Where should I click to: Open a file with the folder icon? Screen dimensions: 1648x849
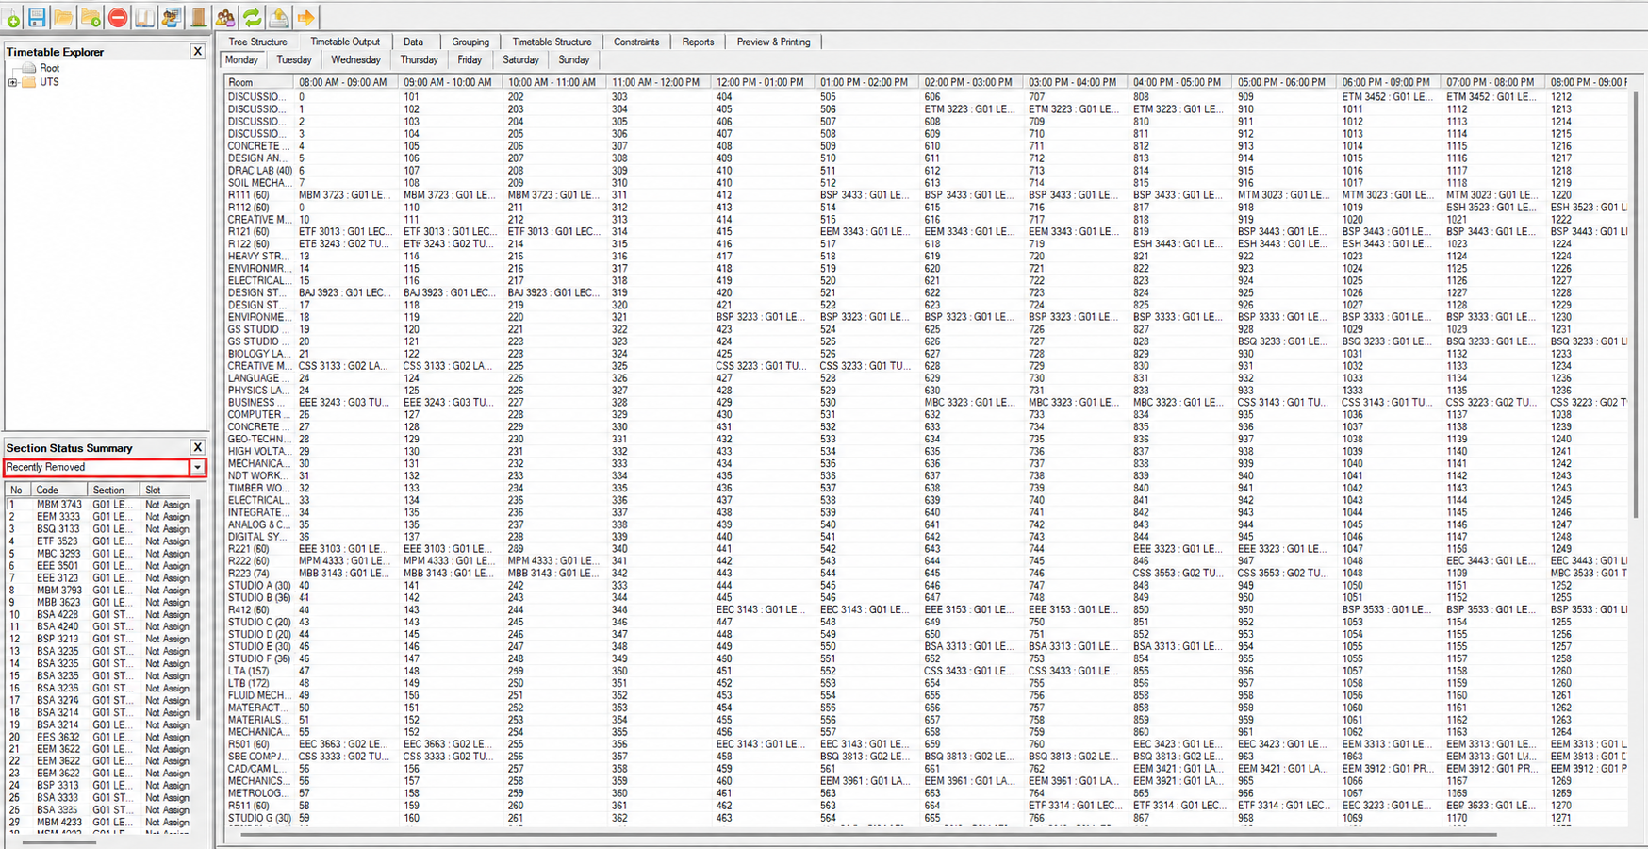63,17
